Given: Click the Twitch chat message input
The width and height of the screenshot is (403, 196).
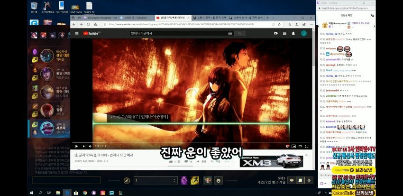Looking at the screenshot, I should (325, 175).
